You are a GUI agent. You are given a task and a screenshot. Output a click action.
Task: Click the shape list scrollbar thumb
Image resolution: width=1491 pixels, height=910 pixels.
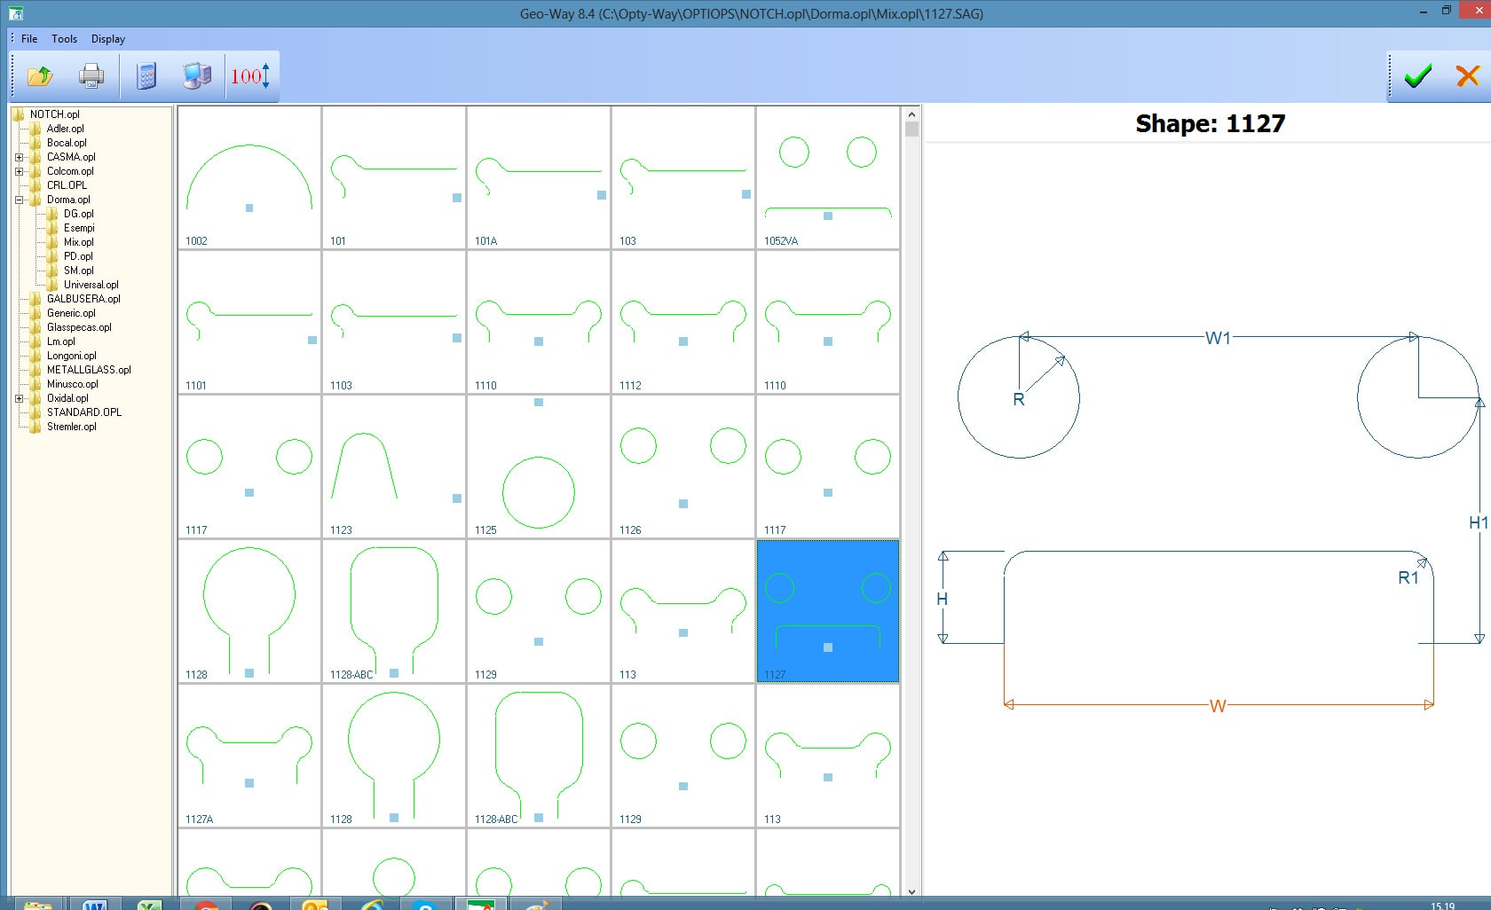pyautogui.click(x=911, y=129)
